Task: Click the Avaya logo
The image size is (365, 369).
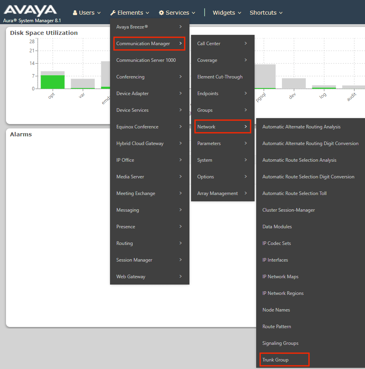Action: coord(30,10)
